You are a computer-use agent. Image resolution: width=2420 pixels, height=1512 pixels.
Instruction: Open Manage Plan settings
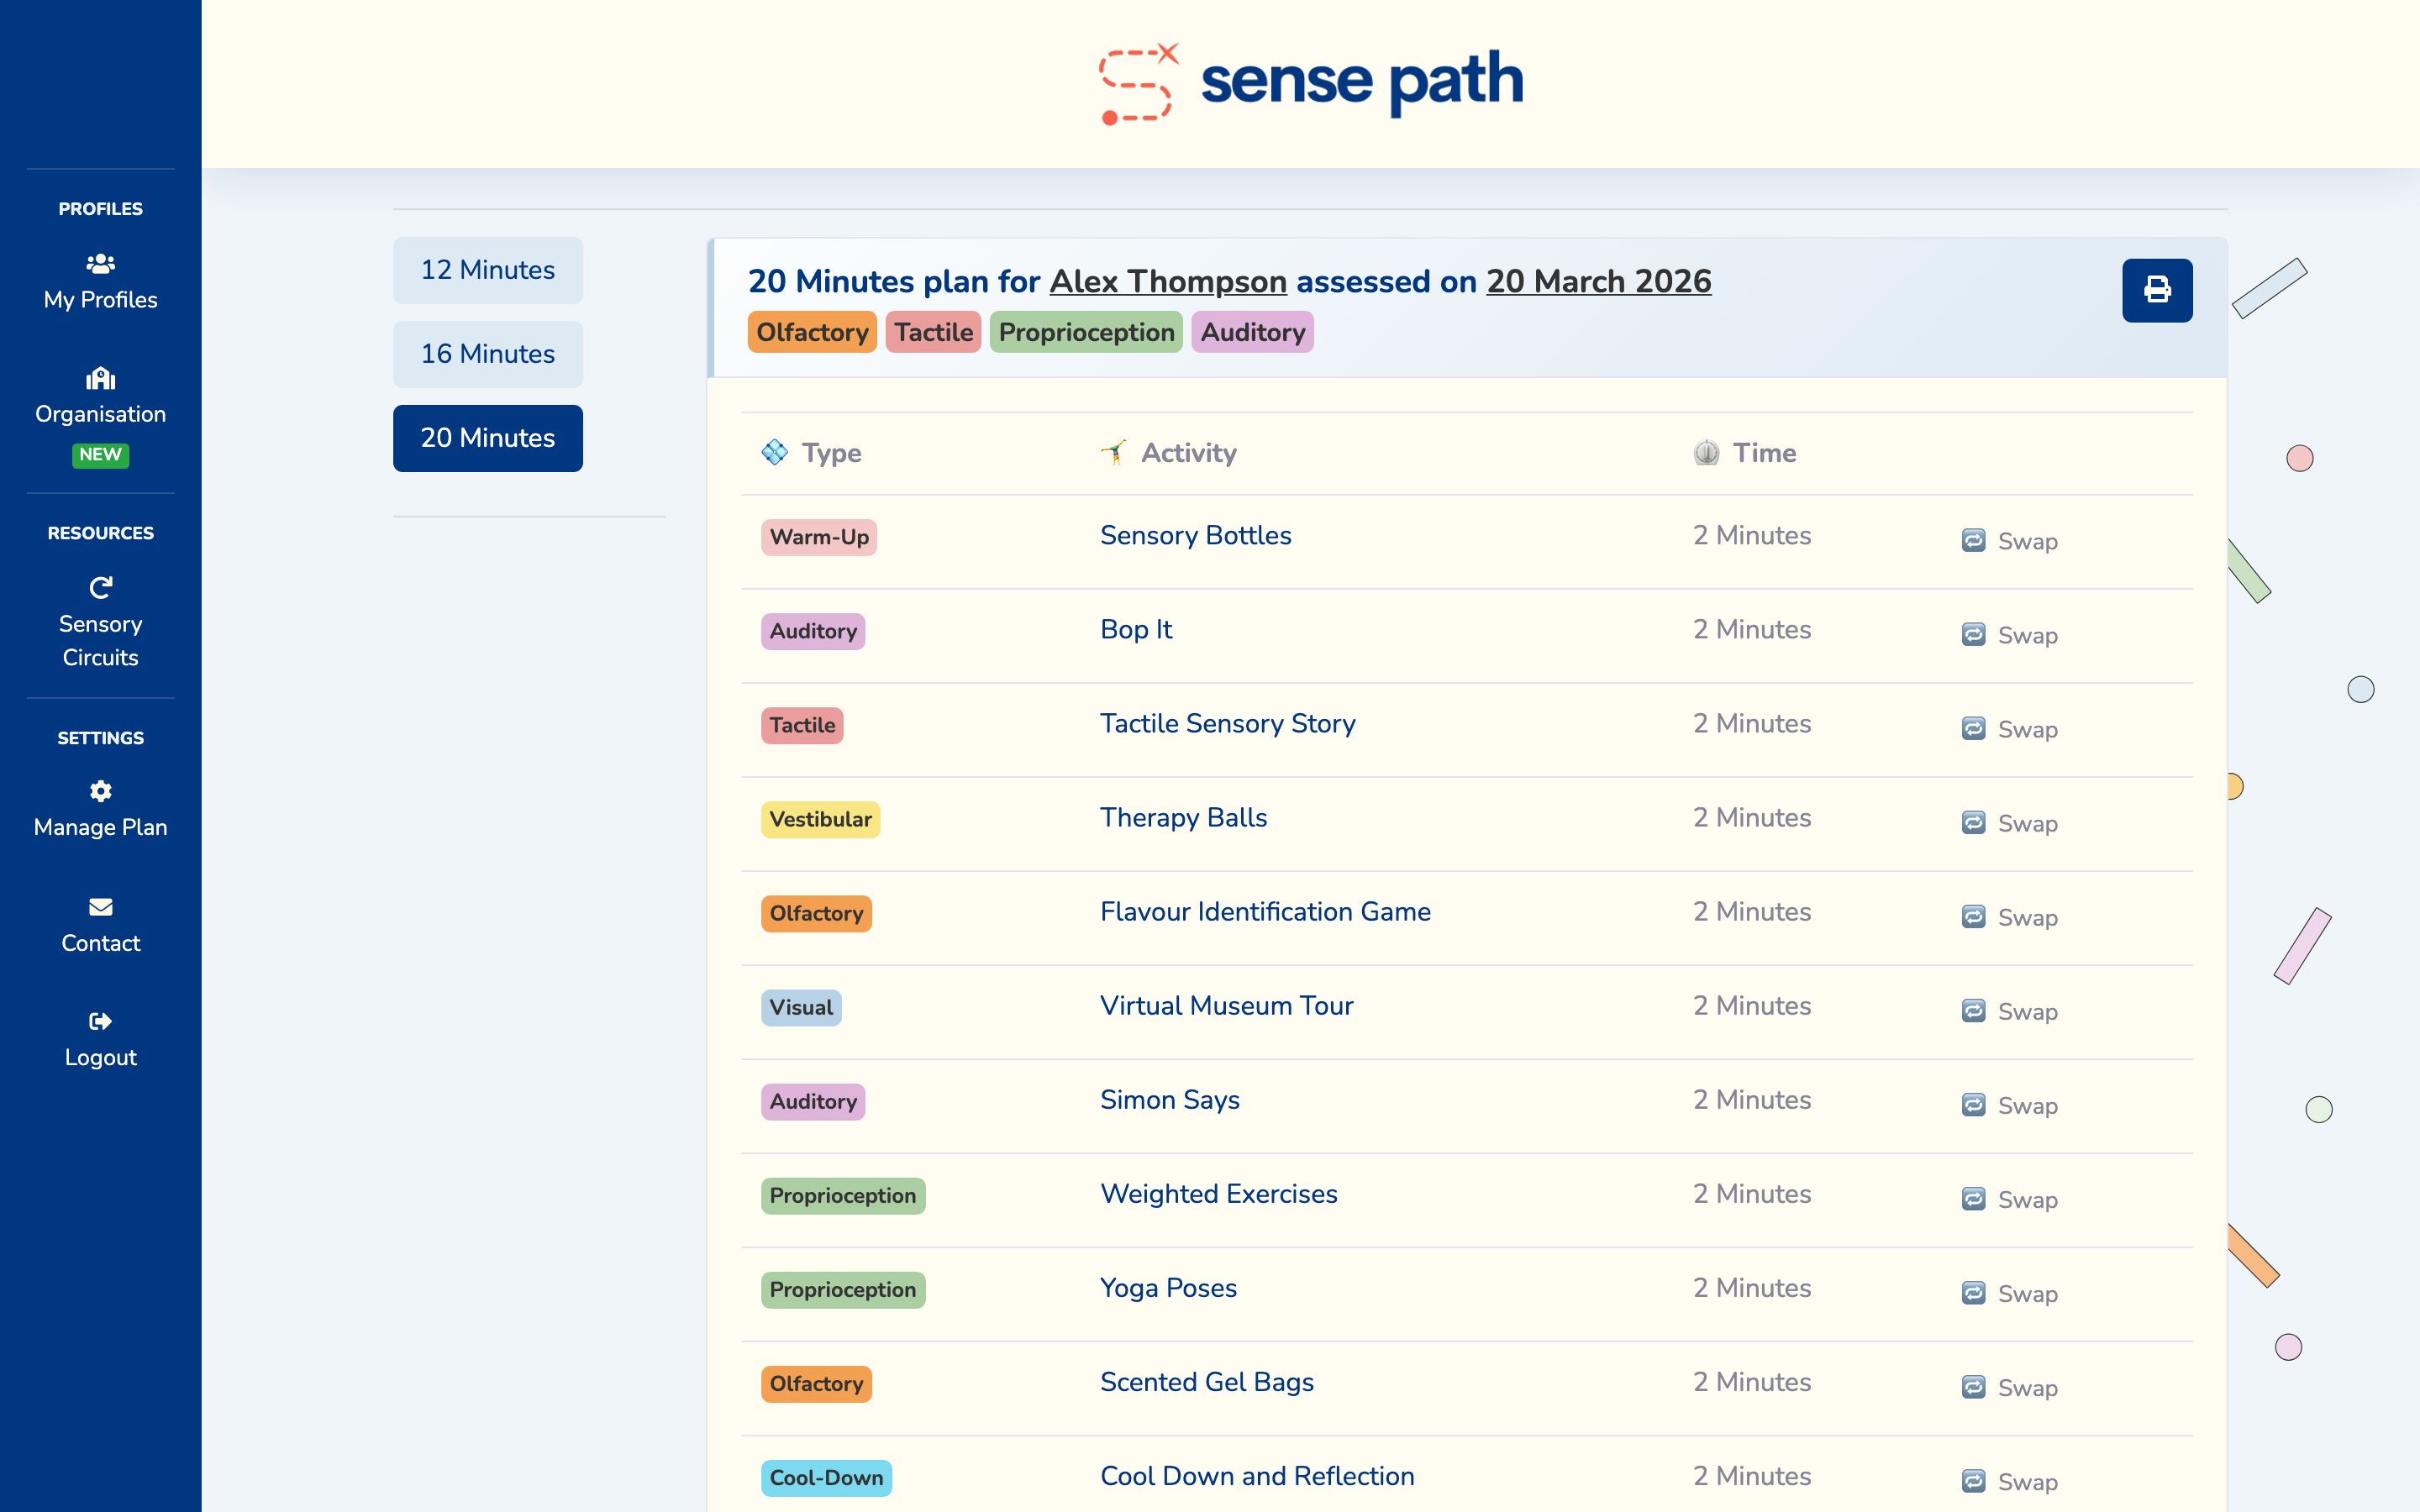100,808
